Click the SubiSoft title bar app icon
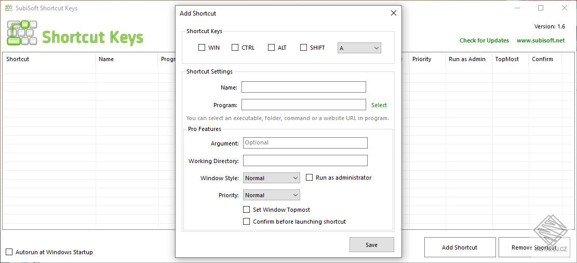The image size is (577, 263). click(x=8, y=8)
